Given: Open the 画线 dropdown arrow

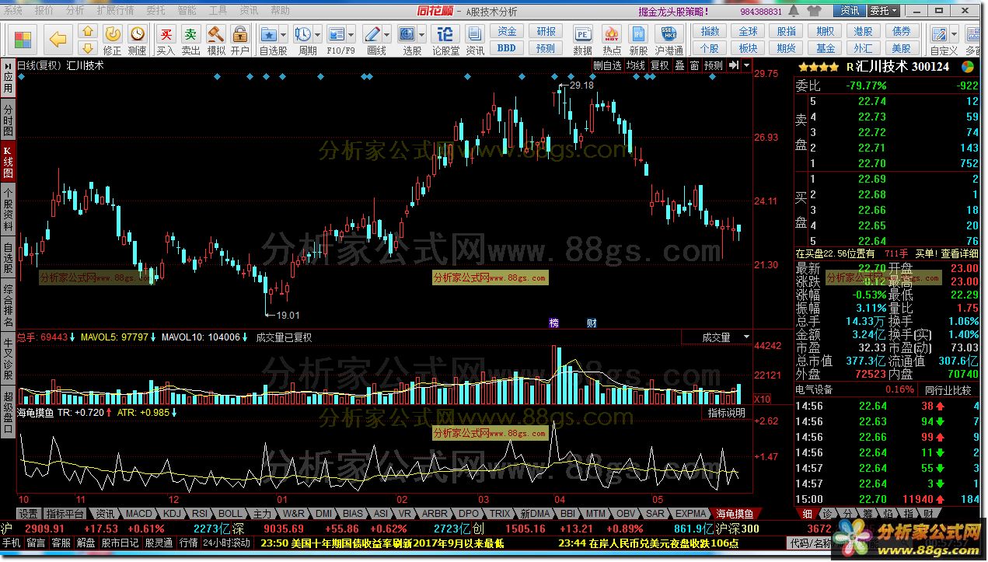Looking at the screenshot, I should [386, 36].
